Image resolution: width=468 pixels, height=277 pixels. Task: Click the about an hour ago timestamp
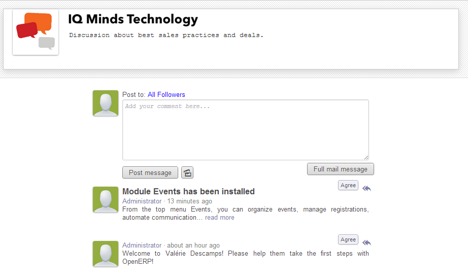(193, 246)
